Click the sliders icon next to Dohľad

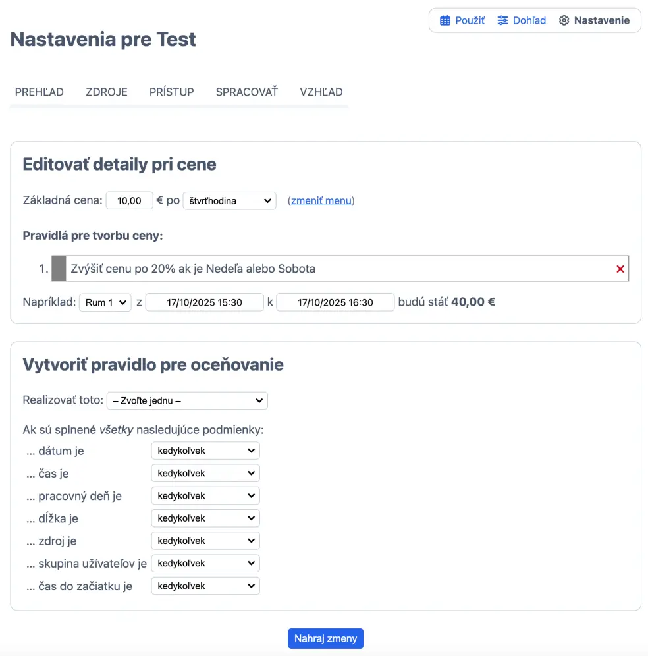(x=502, y=20)
